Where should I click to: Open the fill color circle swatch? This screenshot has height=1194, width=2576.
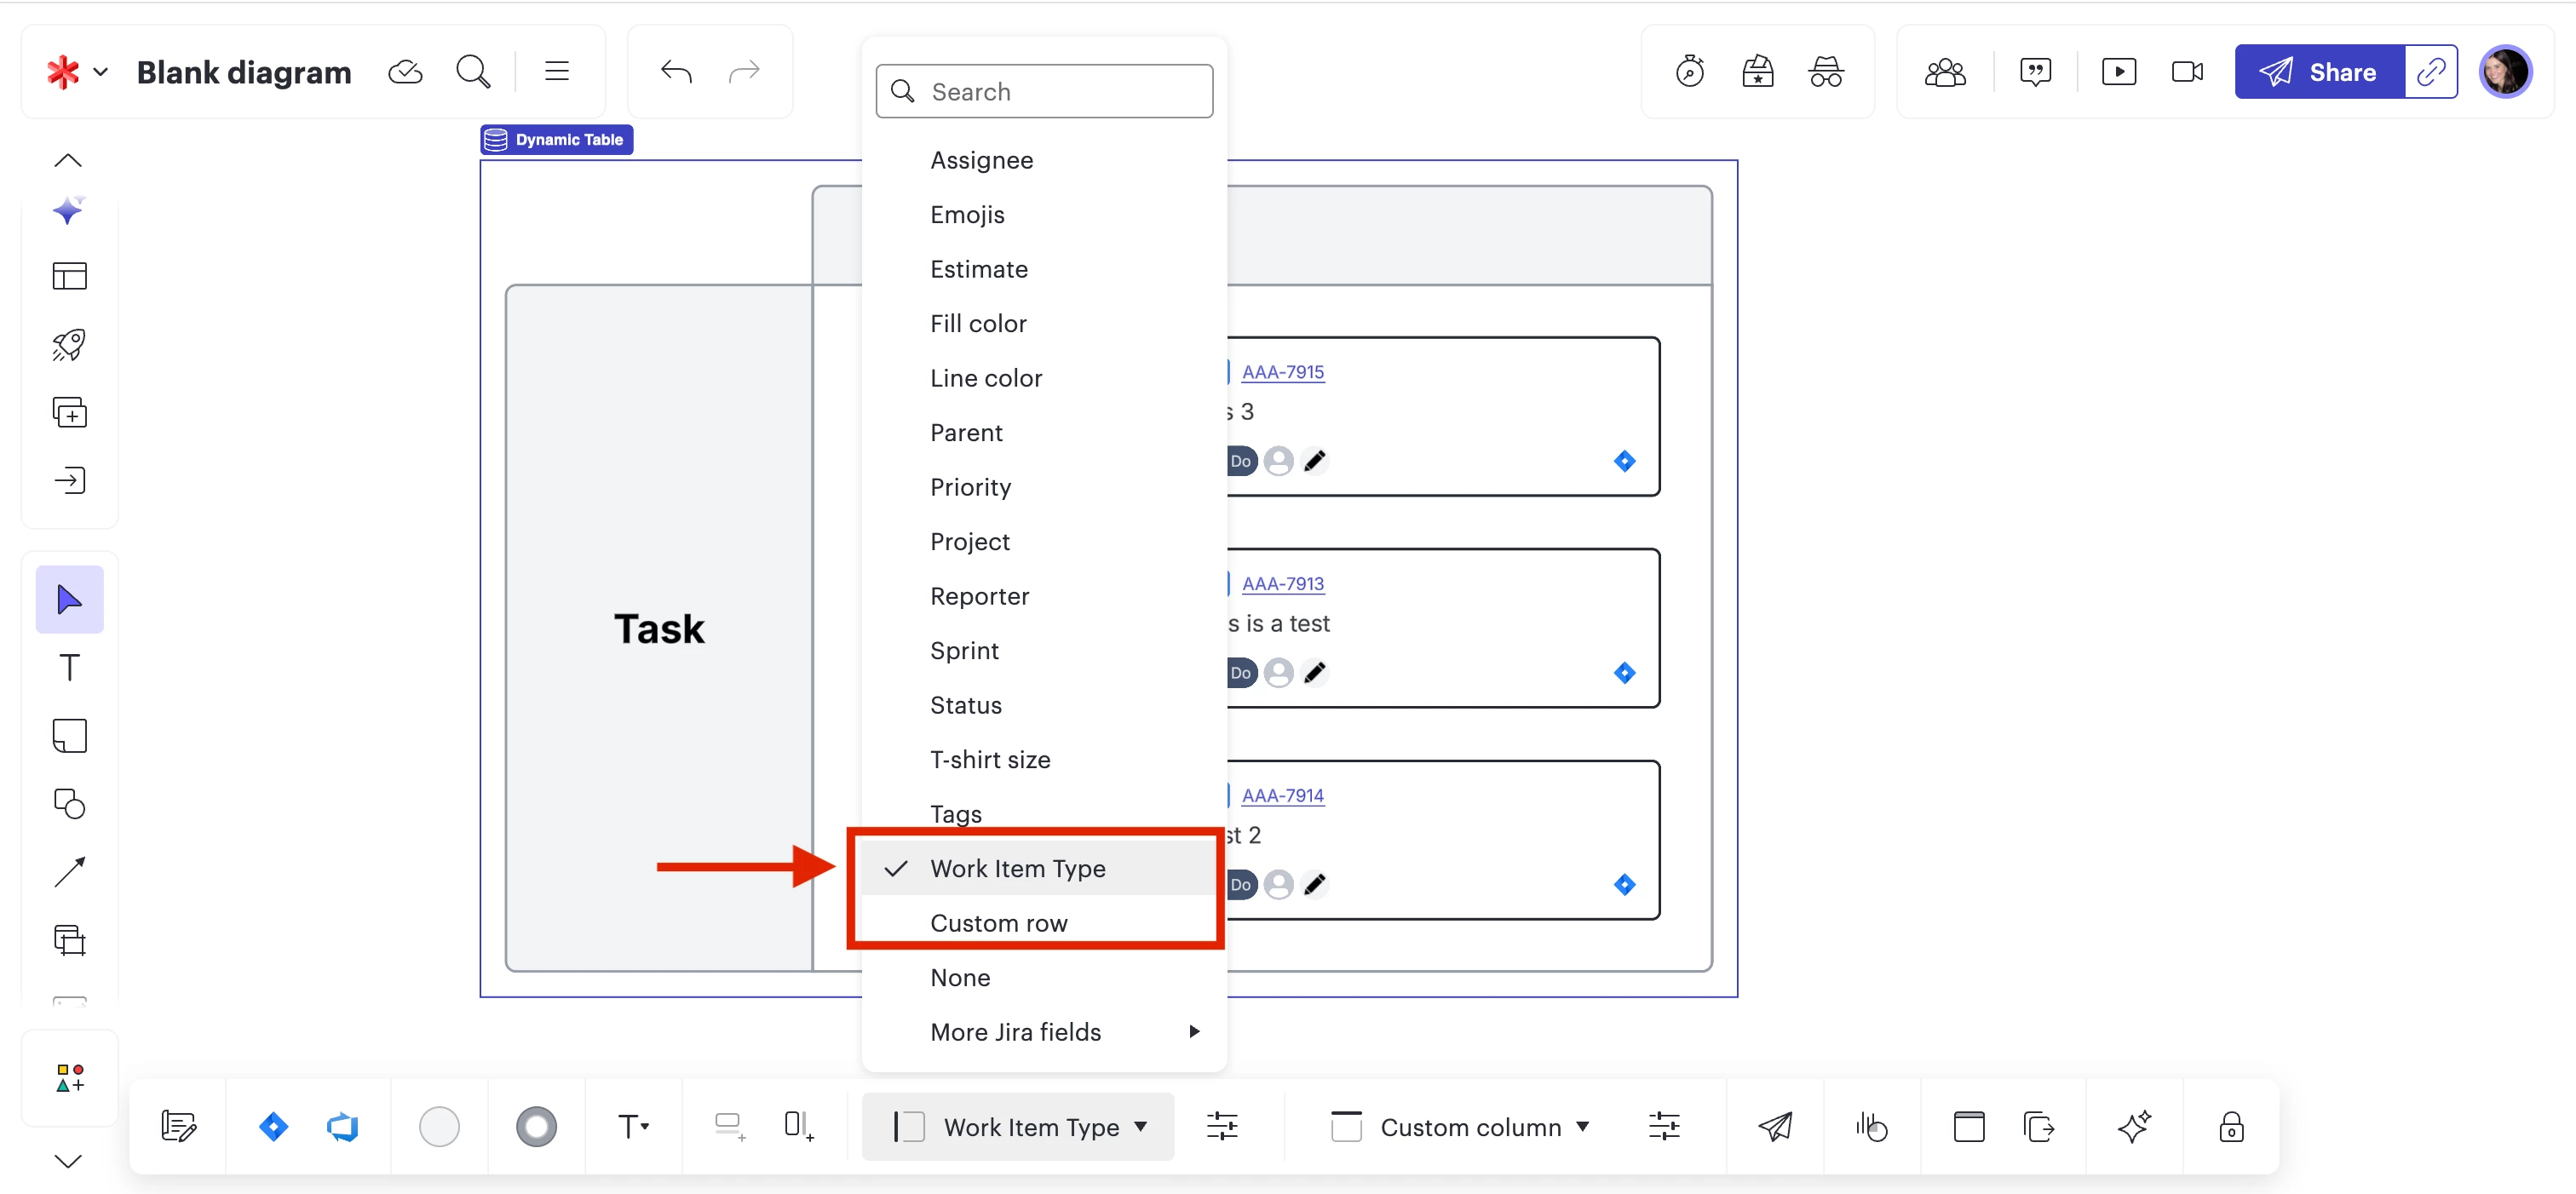coord(439,1127)
